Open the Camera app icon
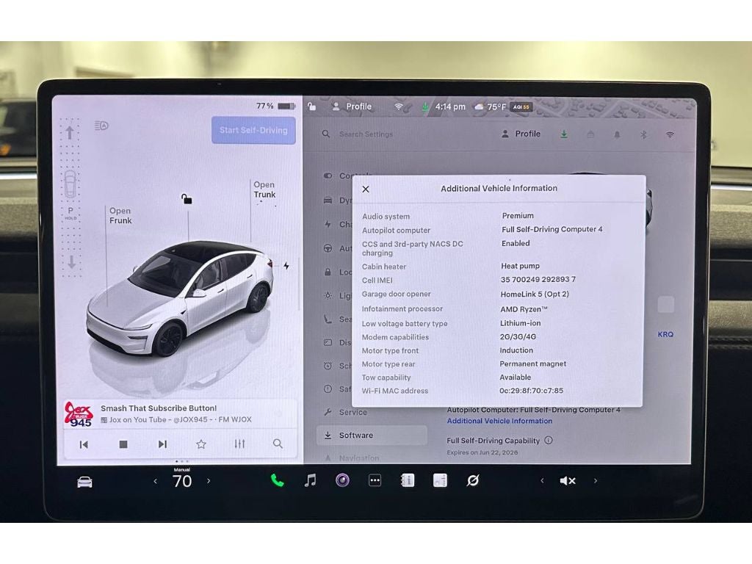 tap(342, 480)
